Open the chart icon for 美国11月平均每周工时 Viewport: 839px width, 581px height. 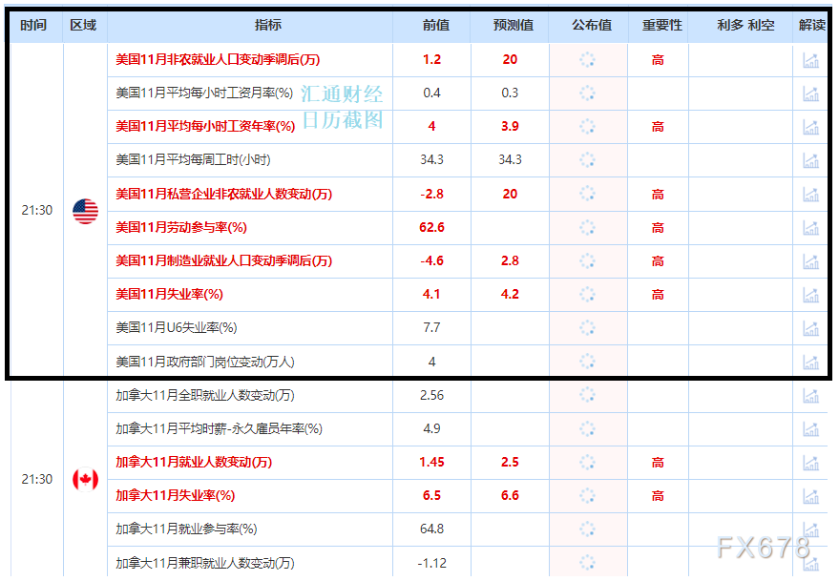click(810, 159)
